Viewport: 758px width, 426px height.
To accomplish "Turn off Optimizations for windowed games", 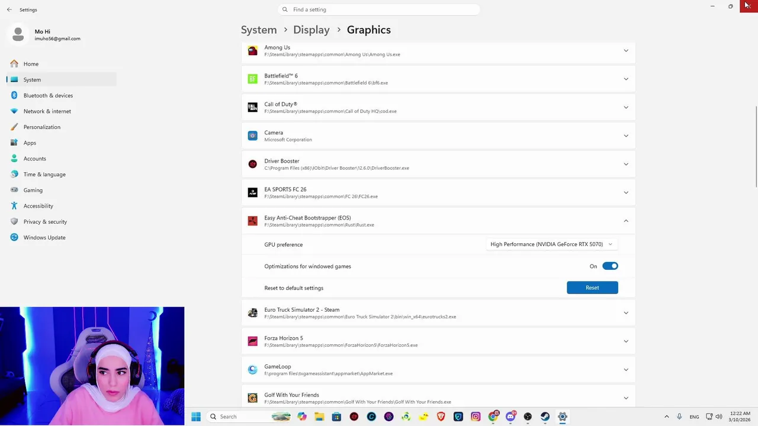I will point(610,266).
